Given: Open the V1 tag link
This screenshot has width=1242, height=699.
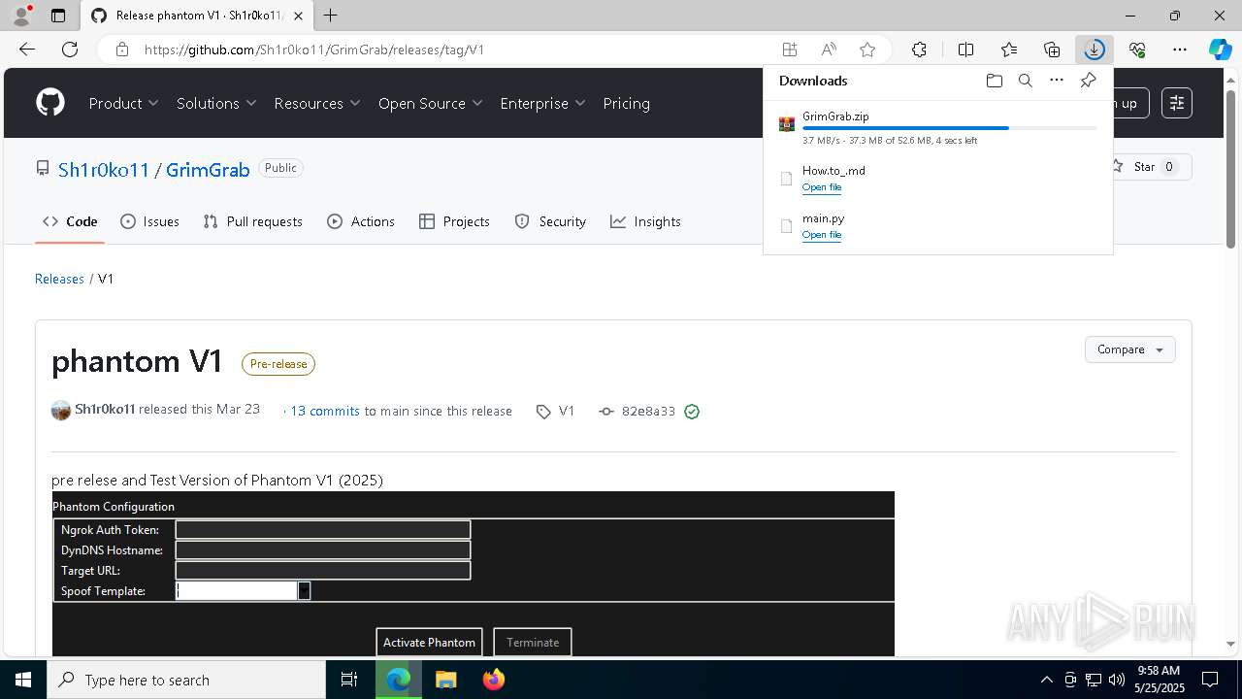Looking at the screenshot, I should (556, 412).
